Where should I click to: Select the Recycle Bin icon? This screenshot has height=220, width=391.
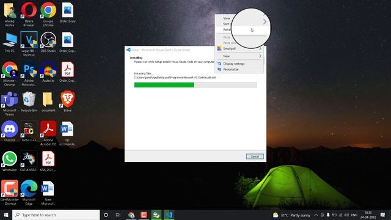pyautogui.click(x=29, y=101)
